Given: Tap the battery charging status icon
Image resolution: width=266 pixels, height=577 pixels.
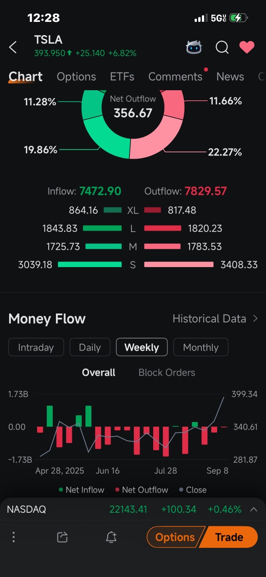Looking at the screenshot, I should pyautogui.click(x=238, y=18).
